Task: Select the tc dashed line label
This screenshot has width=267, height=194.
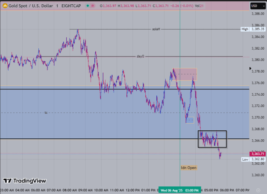Action: [x=46, y=112]
